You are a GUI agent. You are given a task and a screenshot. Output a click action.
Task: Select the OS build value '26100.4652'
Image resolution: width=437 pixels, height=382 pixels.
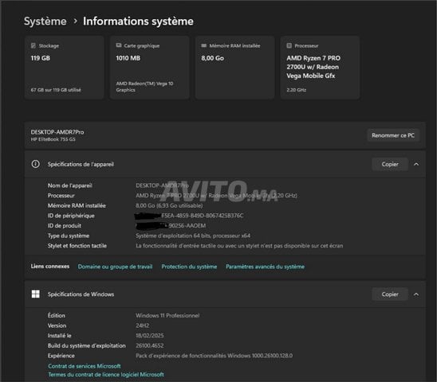point(150,345)
